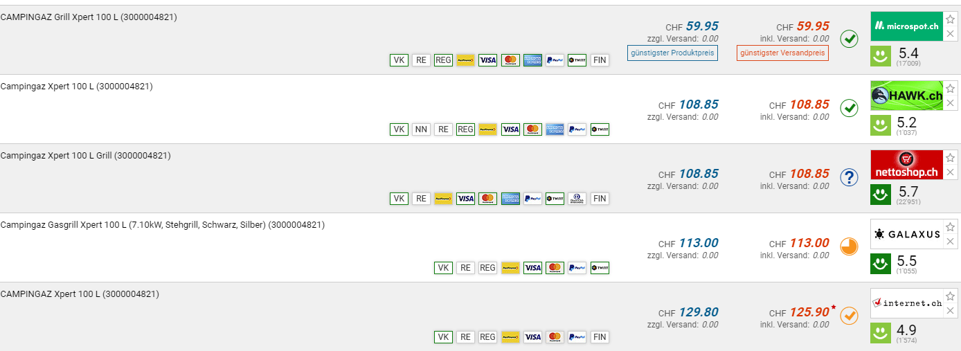Open the Galaxus shop logo
Image resolution: width=961 pixels, height=351 pixels.
pos(906,234)
